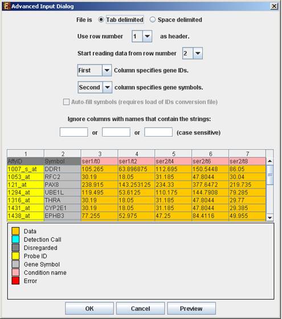The width and height of the screenshot is (282, 319).
Task: Open start reading row number dropdown
Action: pyautogui.click(x=198, y=54)
